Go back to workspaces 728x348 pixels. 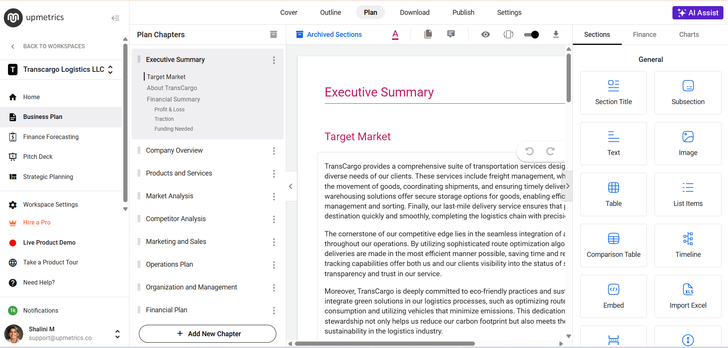pos(48,46)
